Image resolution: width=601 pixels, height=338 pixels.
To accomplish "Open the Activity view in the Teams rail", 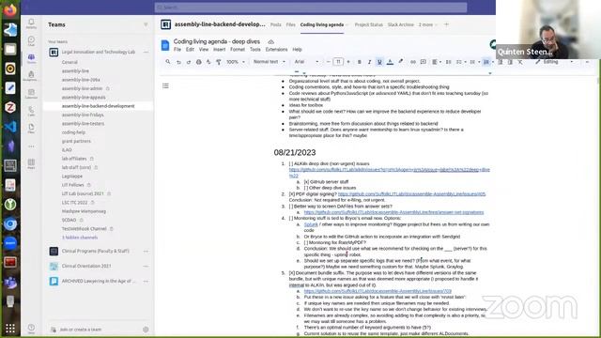I will (x=31, y=23).
